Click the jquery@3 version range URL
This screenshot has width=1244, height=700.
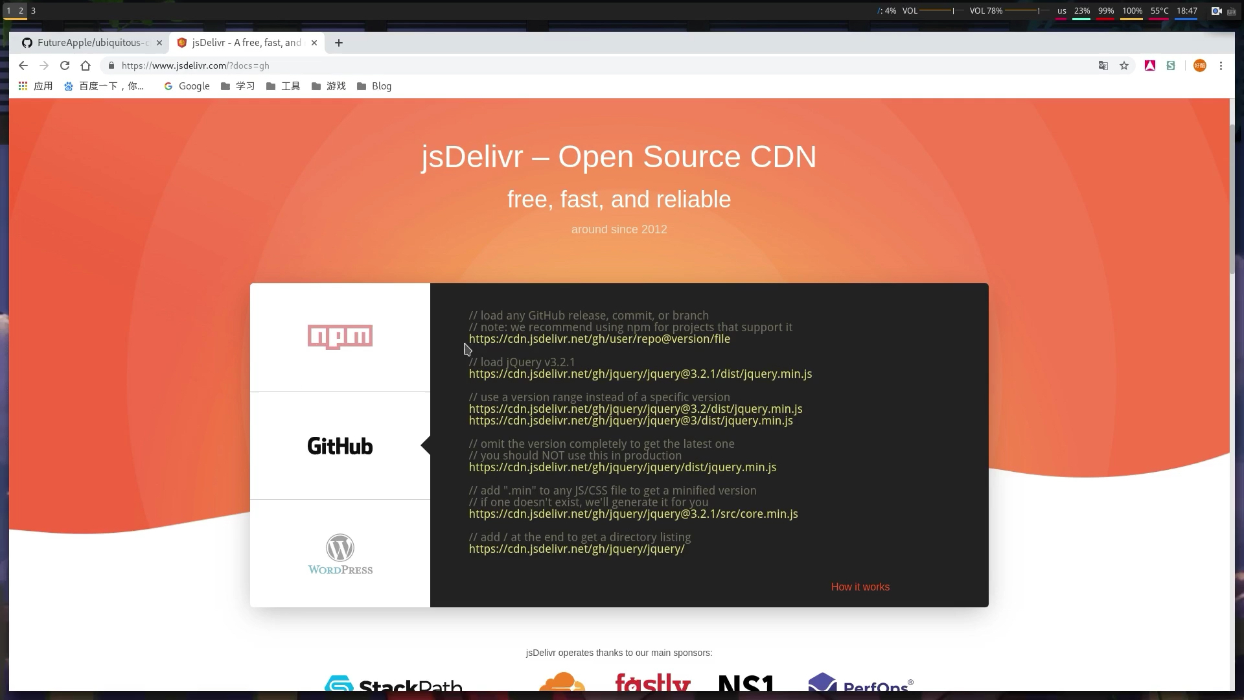point(631,421)
